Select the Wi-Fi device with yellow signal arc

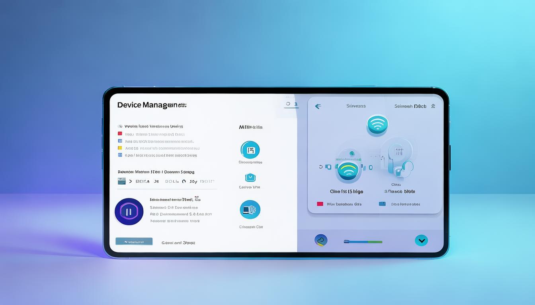coord(348,170)
